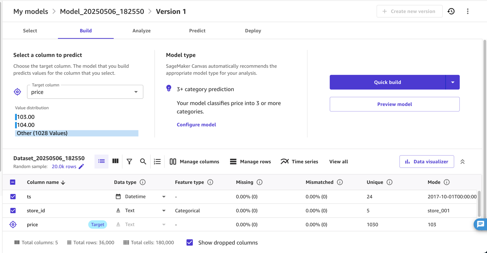Expand the Quick build options arrow

(453, 82)
